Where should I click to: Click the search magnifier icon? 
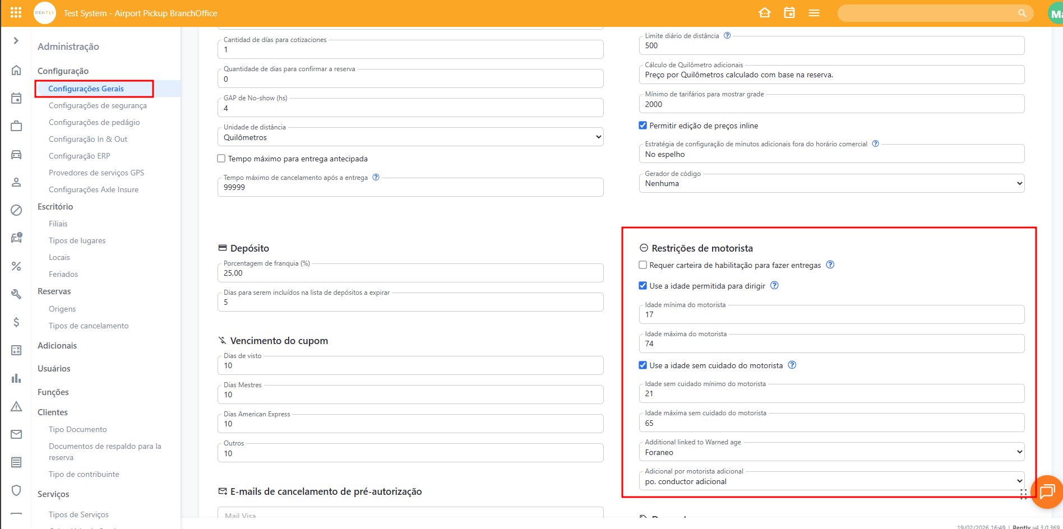(1022, 13)
